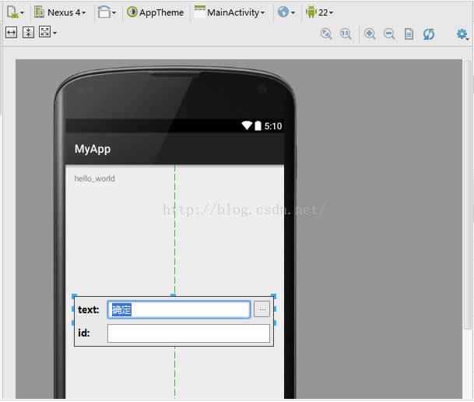Click the zoom to actual size 1:1 icon
The height and width of the screenshot is (402, 474).
click(346, 33)
